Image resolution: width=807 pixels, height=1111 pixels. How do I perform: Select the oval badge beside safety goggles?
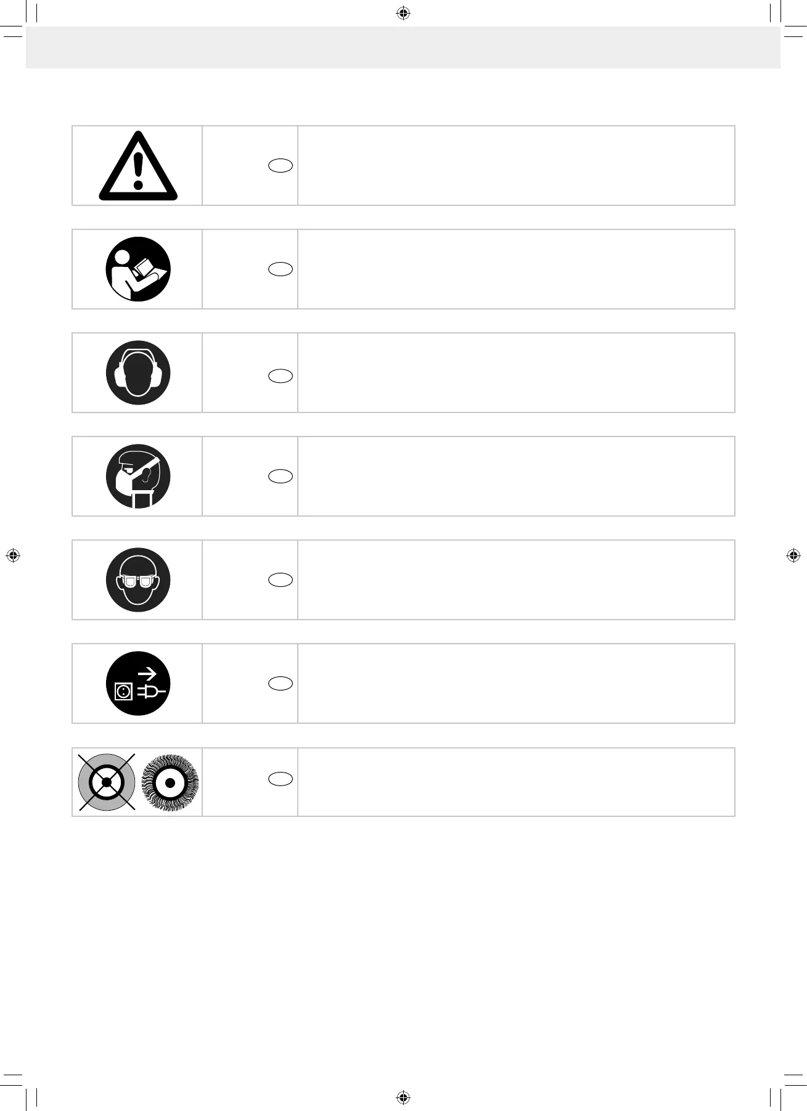click(x=281, y=580)
